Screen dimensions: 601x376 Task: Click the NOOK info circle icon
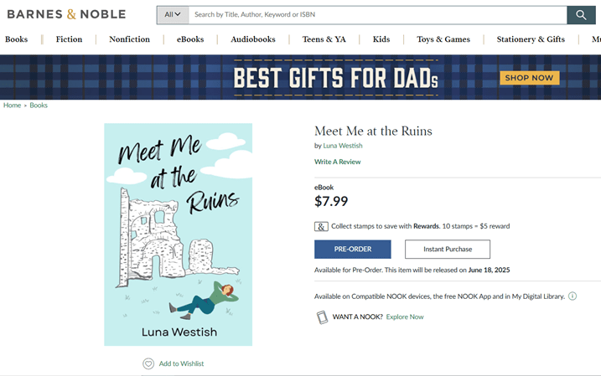[x=573, y=296]
